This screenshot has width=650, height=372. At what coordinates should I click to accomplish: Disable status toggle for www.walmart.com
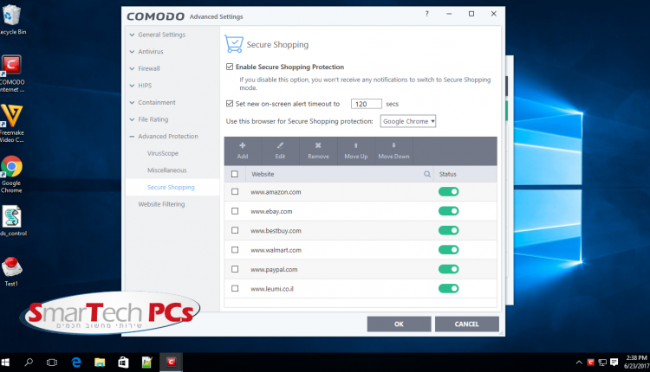point(449,250)
